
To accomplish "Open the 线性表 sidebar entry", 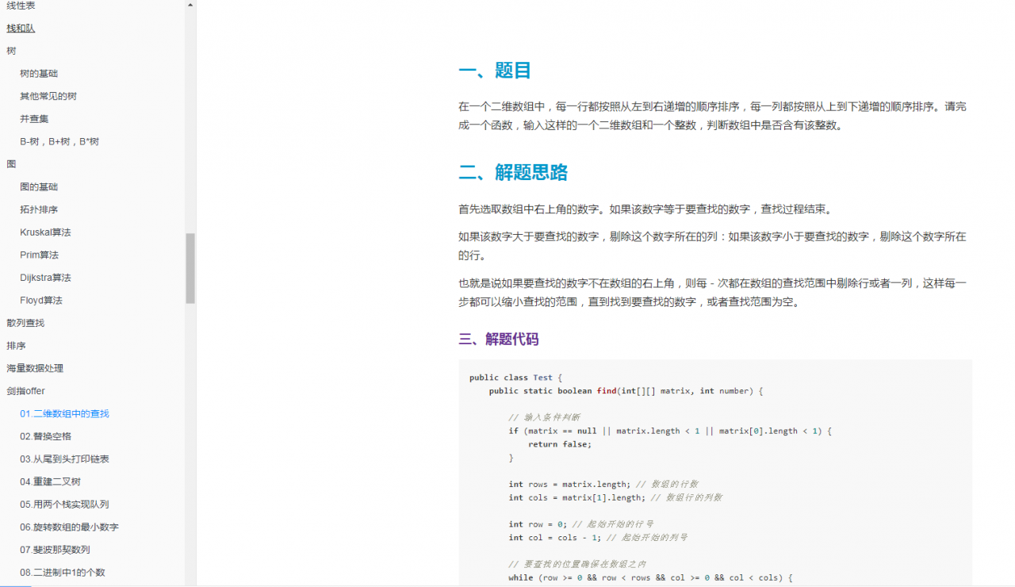I will [21, 6].
